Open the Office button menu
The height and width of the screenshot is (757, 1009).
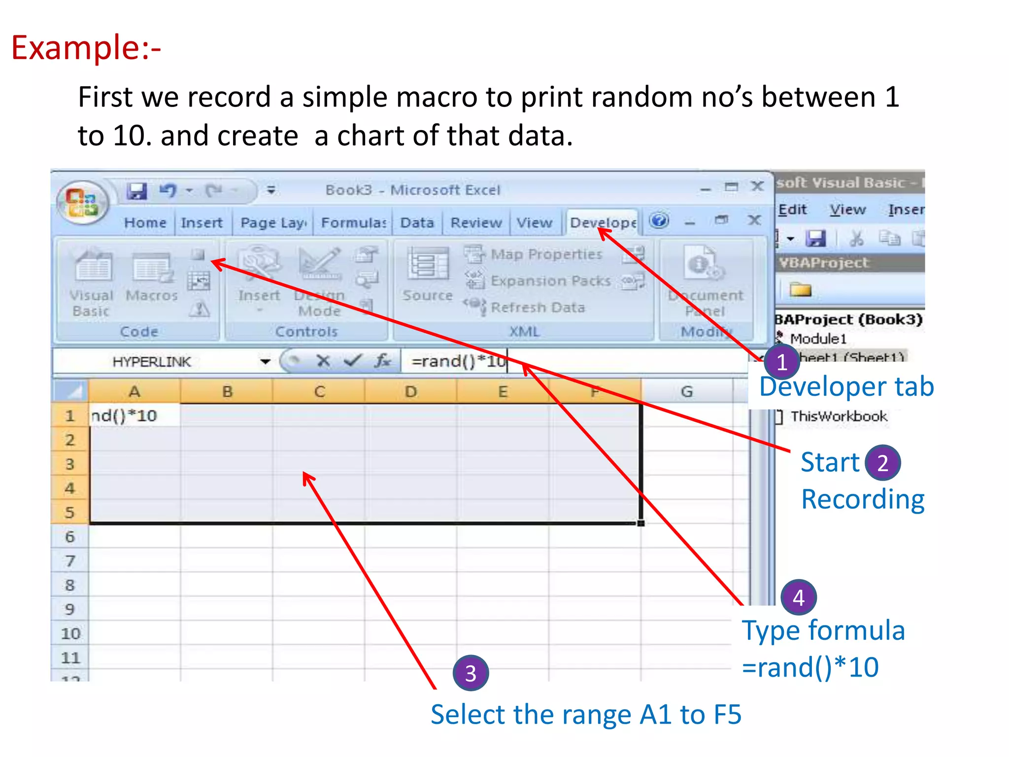pos(83,203)
